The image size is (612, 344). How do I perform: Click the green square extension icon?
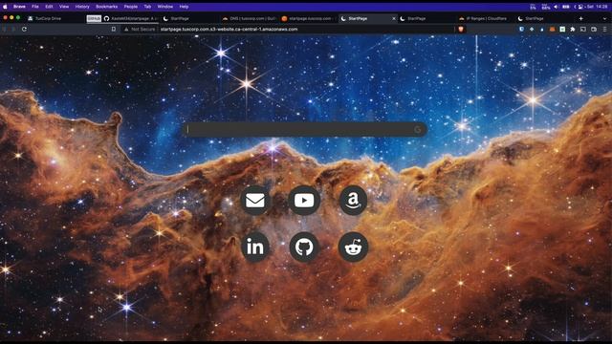[x=562, y=30]
